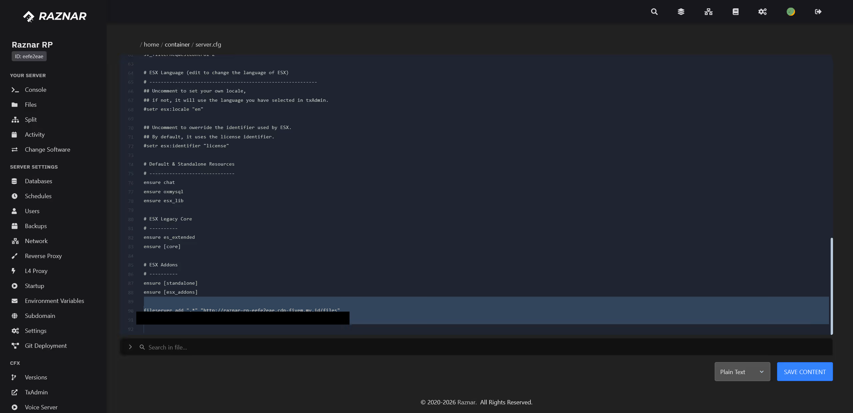Click the Raznar logo

[55, 16]
